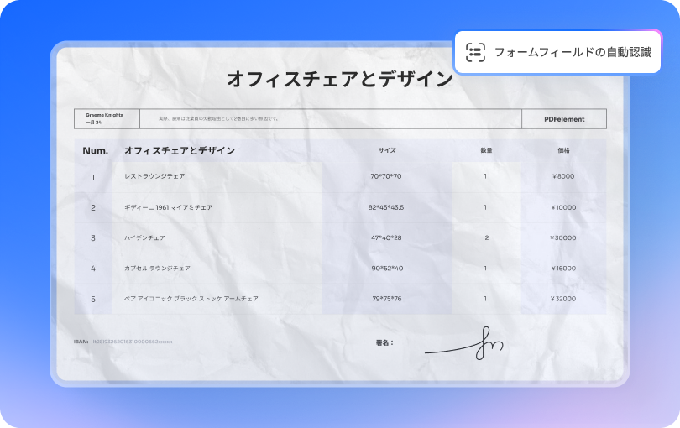Click the 価格 column header
Screen dimensions: 680x428
click(563, 151)
